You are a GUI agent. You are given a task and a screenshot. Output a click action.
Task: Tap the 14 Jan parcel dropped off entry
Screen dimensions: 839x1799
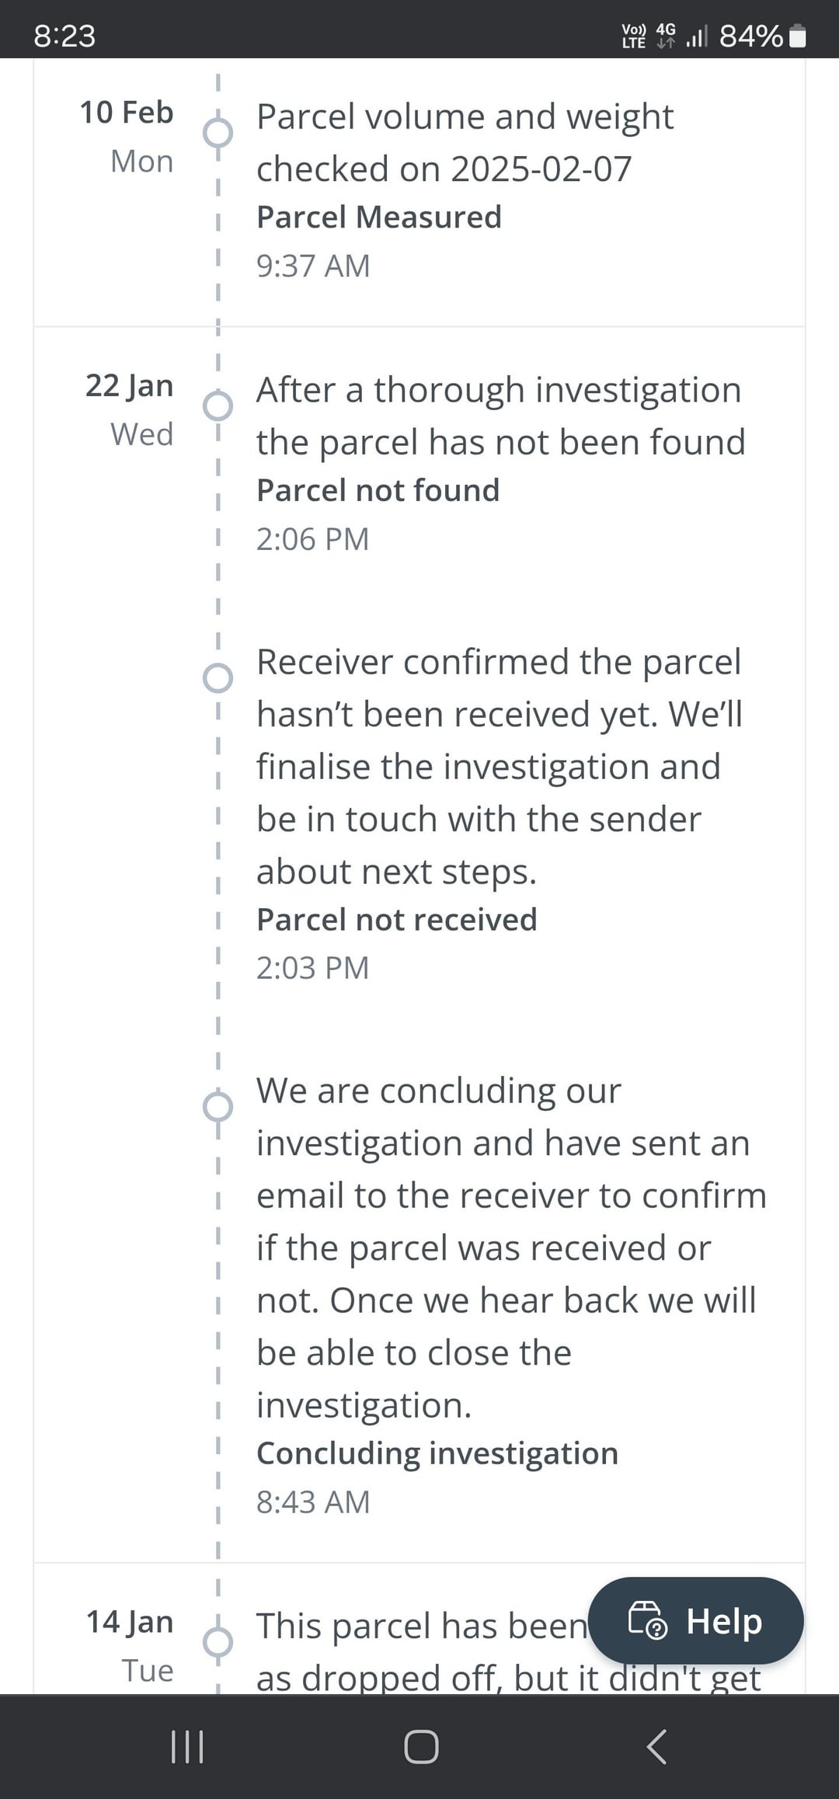(419, 1651)
